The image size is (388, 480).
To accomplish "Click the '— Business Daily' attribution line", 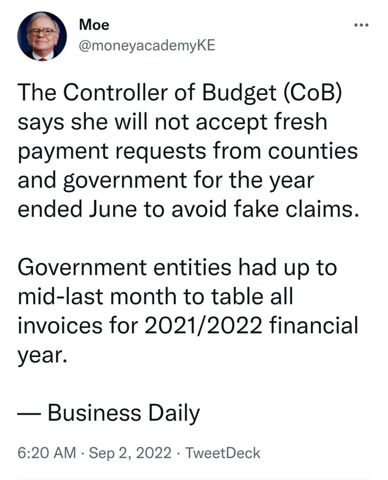I will tap(109, 412).
